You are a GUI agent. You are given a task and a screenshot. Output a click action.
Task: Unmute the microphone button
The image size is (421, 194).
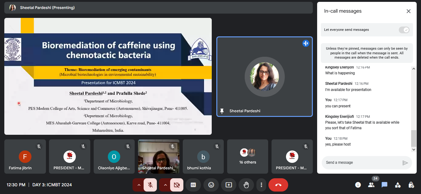(150, 185)
